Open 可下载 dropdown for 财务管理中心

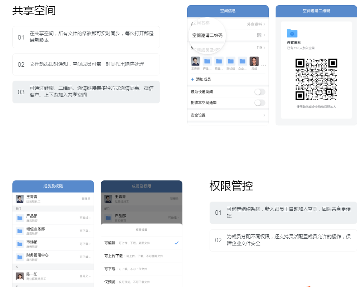[x=85, y=257]
